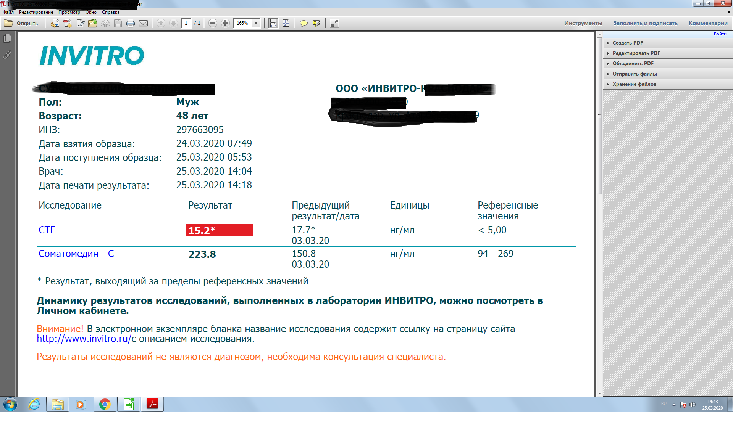The width and height of the screenshot is (733, 429).
Task: Click the page number input field
Action: tap(186, 23)
